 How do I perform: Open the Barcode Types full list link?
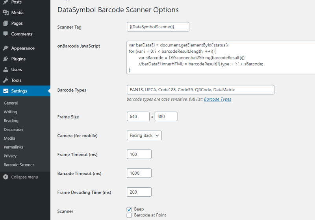(x=217, y=99)
